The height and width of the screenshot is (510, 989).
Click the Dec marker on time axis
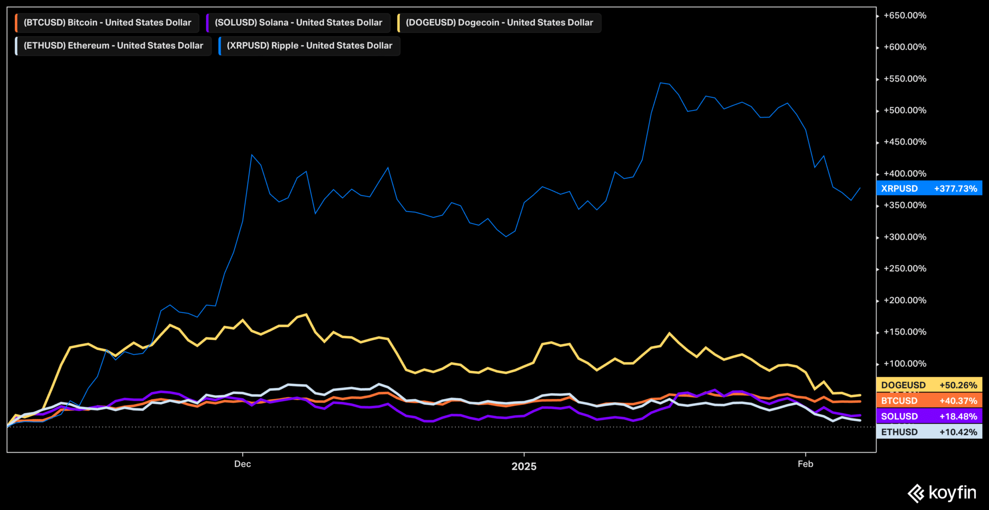242,464
